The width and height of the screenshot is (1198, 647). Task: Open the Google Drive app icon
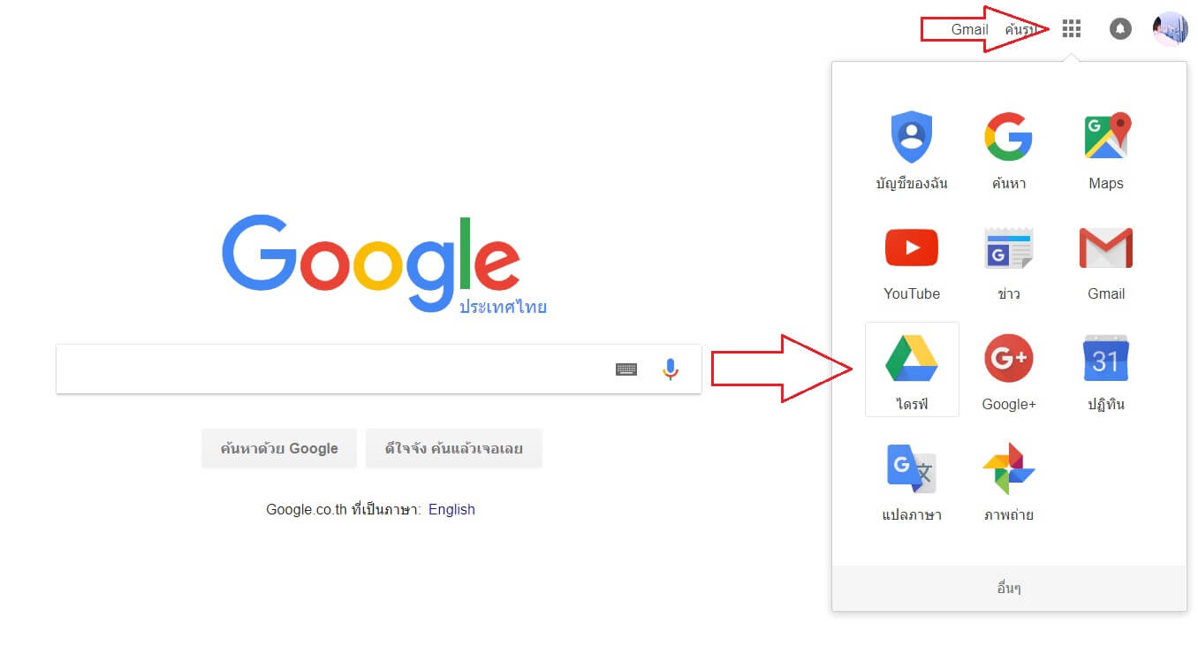912,357
